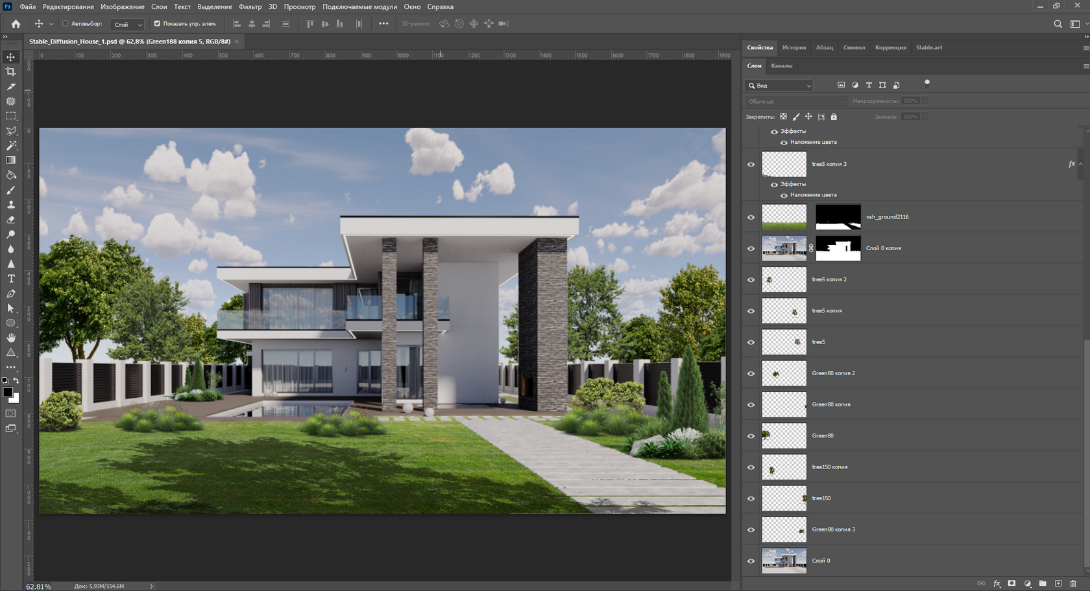Switch to the Каналы tab

(782, 65)
